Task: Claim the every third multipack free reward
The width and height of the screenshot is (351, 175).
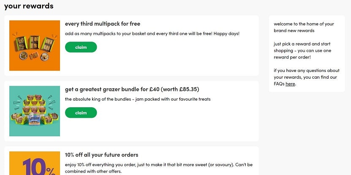Action: pos(81,47)
